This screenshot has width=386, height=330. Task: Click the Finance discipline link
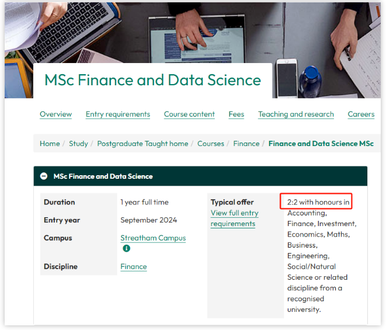tap(133, 266)
